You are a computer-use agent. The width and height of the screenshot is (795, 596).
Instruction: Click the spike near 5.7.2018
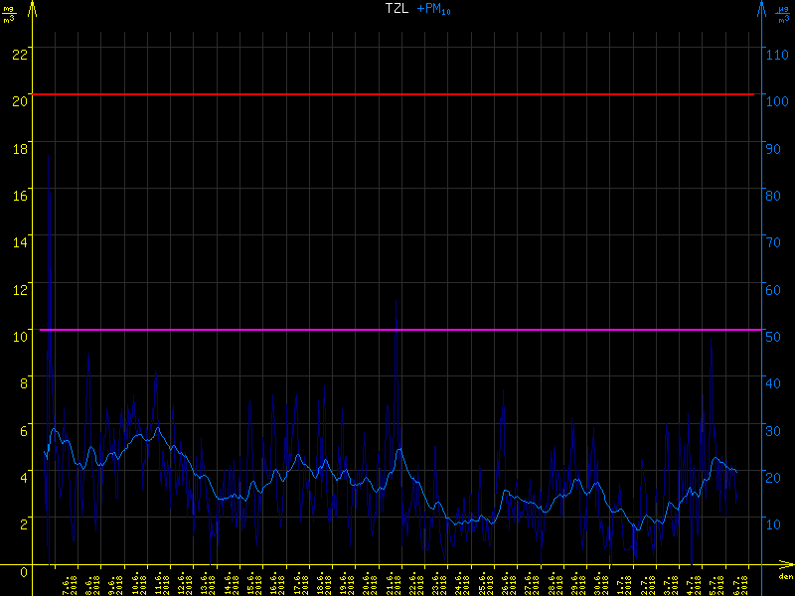point(711,343)
